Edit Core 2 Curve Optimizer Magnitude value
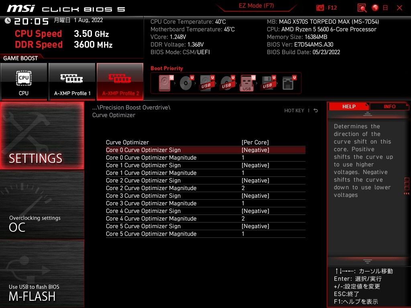The width and height of the screenshot is (411, 308). 243,188
